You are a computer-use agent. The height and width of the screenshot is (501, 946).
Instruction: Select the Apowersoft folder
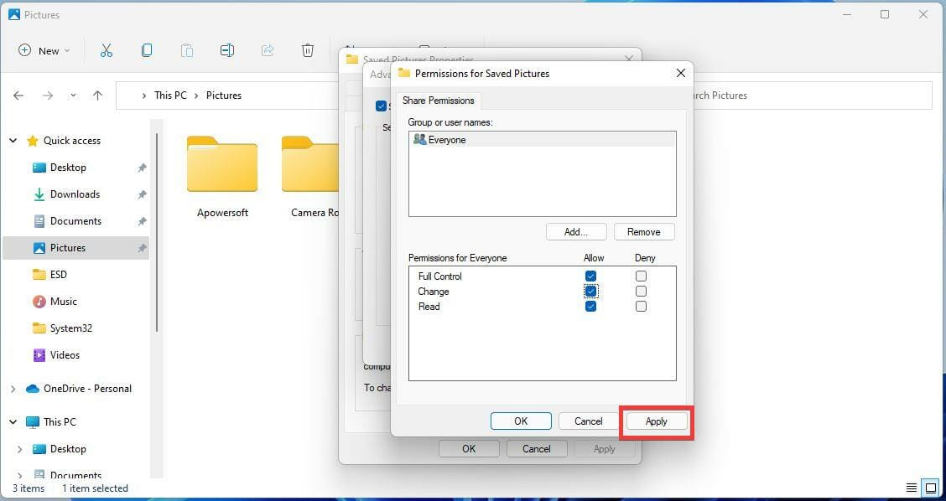coord(222,178)
